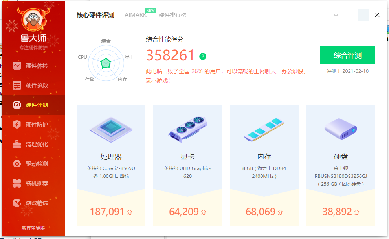Open 游戏精选 label in sidebar
389x239 pixels.
[37, 203]
